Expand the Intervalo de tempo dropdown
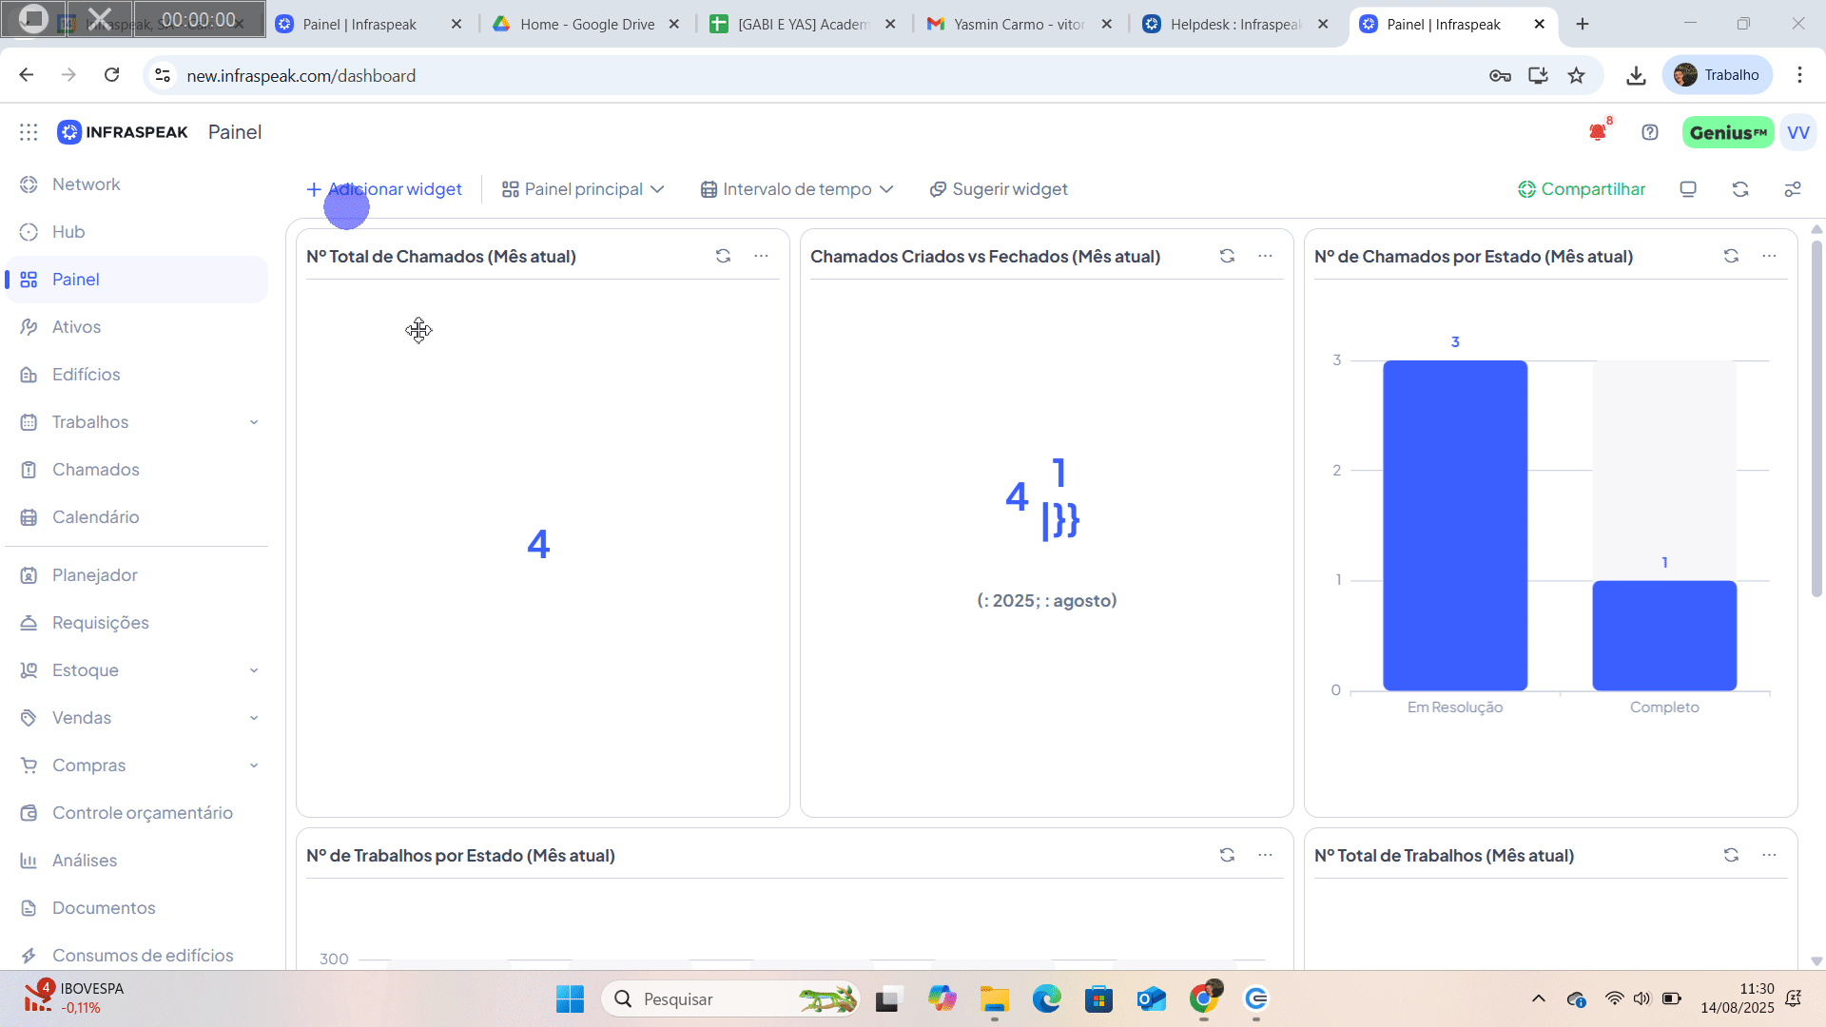This screenshot has width=1826, height=1027. 797,189
